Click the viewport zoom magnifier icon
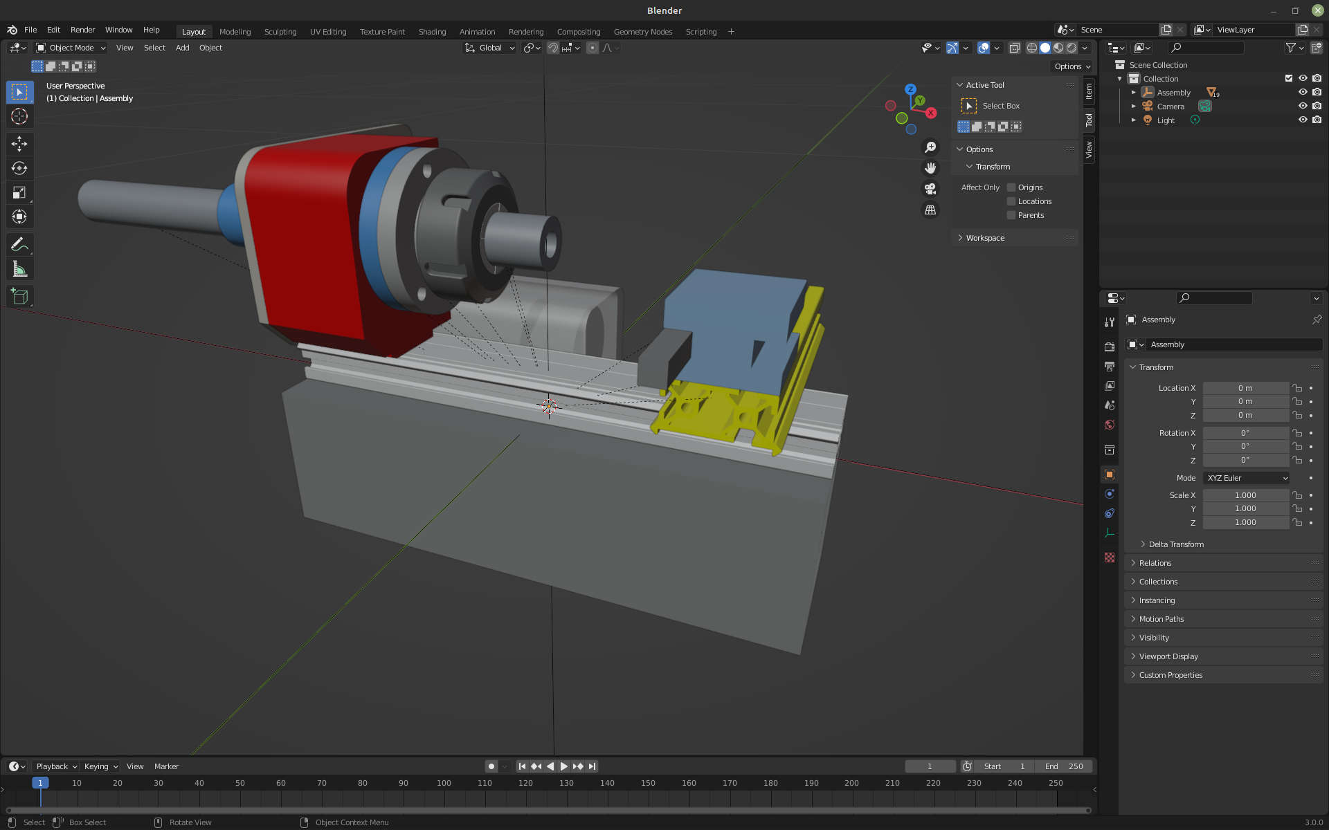Image resolution: width=1329 pixels, height=830 pixels. 930,147
